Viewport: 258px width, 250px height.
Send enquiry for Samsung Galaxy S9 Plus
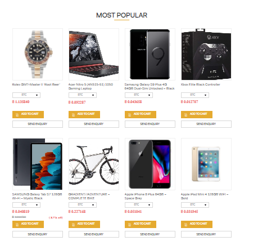150,124
